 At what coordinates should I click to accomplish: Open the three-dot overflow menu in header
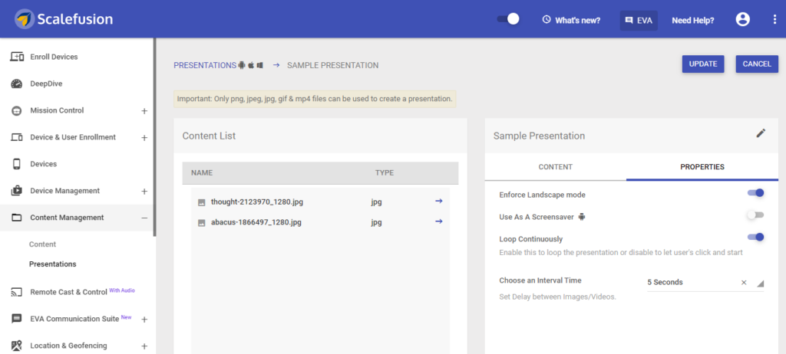pyautogui.click(x=775, y=19)
